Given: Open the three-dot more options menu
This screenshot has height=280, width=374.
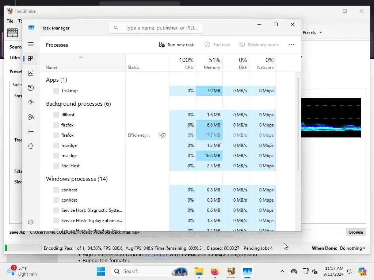Looking at the screenshot, I should tap(291, 45).
